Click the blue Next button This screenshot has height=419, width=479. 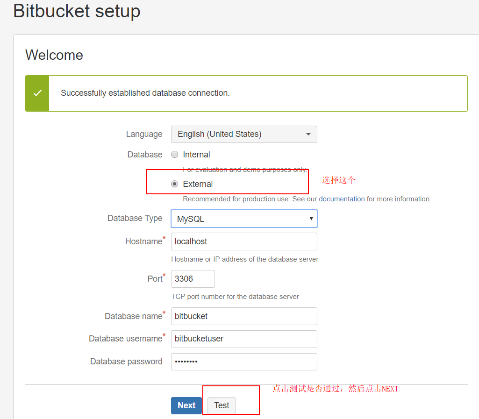pos(186,405)
